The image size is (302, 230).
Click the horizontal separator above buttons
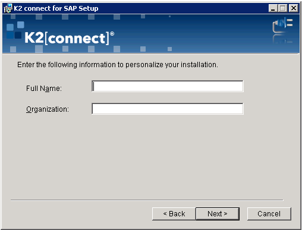coord(147,200)
